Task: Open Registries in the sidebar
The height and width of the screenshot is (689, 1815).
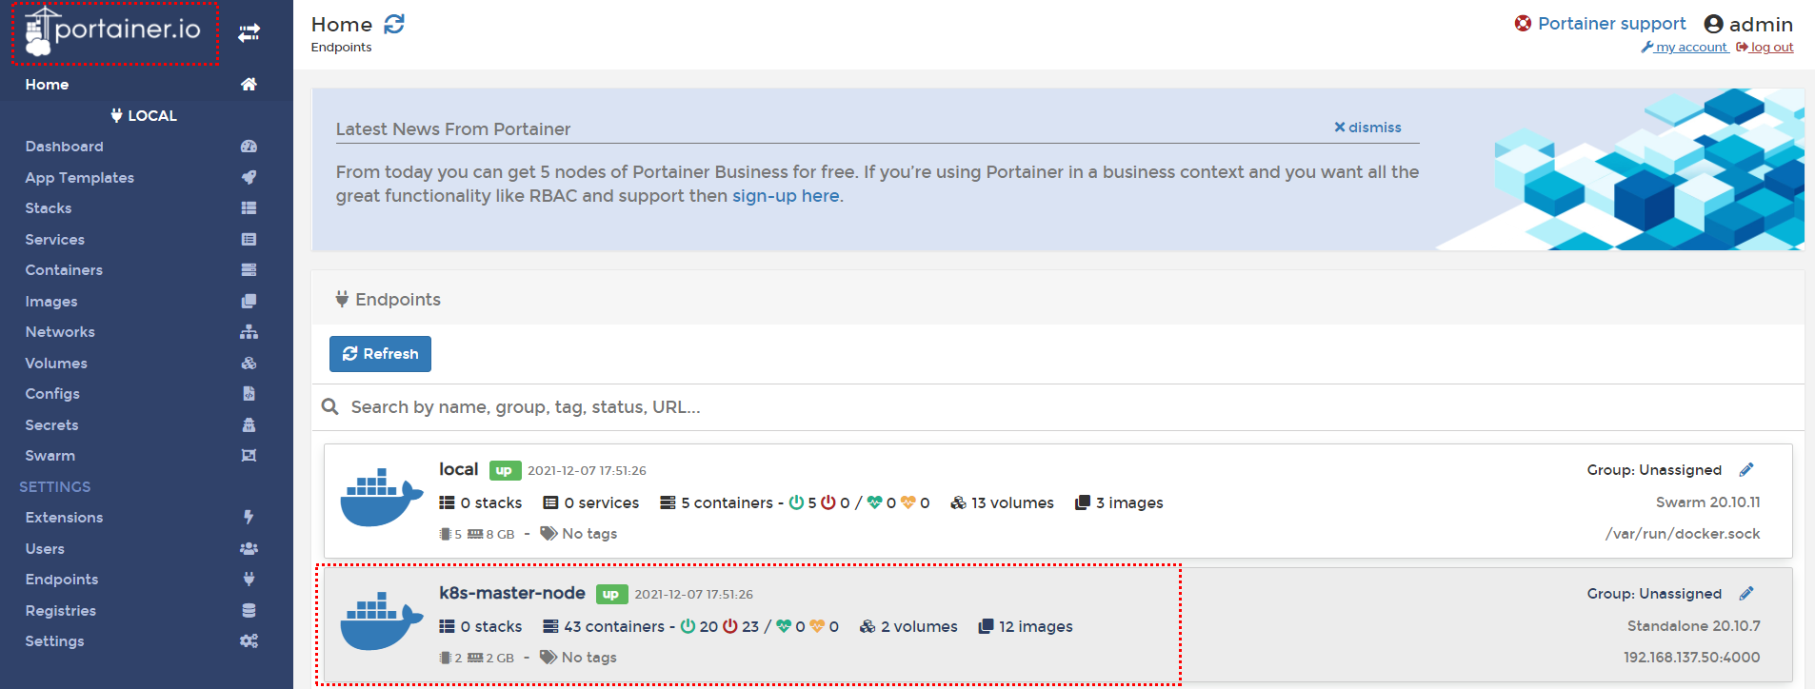Action: [60, 610]
